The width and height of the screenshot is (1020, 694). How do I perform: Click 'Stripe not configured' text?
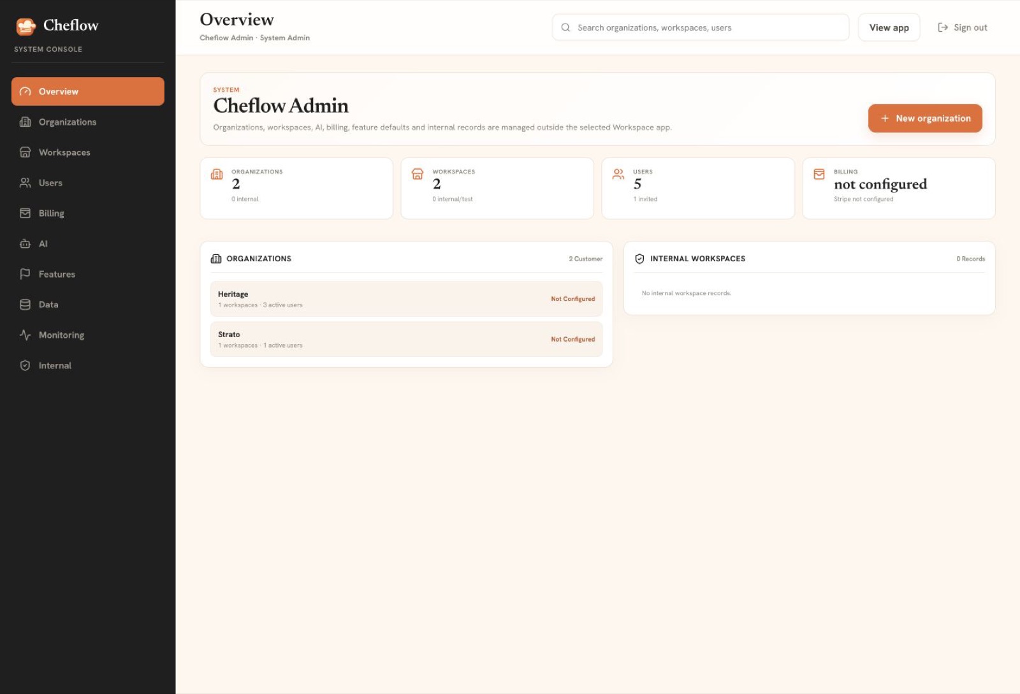click(863, 199)
